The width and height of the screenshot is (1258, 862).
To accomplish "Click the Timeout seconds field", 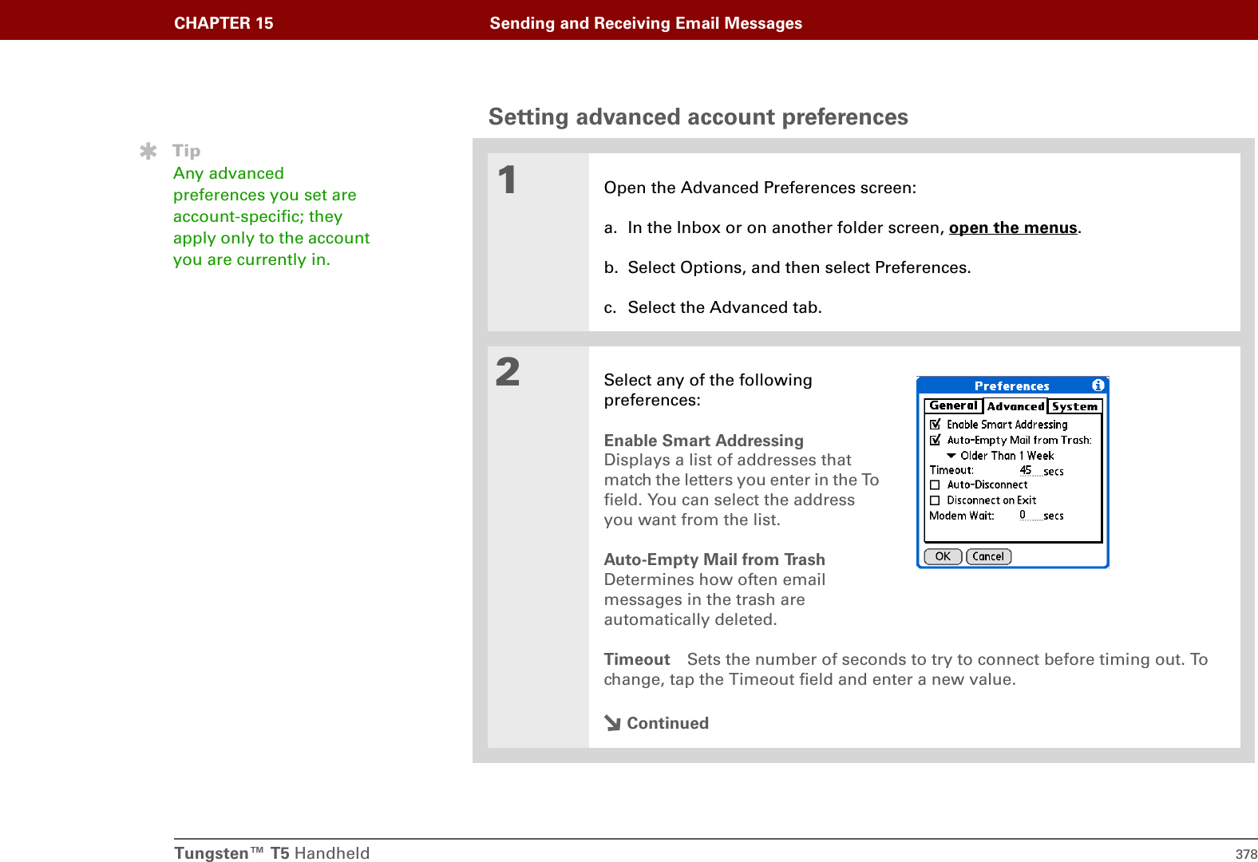I will point(1030,471).
